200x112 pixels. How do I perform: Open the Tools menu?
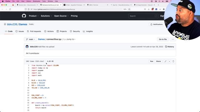pos(44,1)
